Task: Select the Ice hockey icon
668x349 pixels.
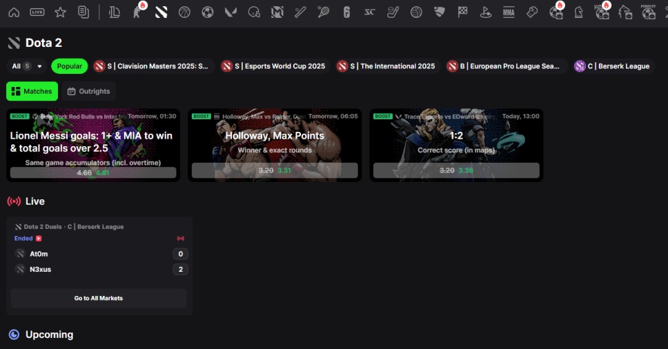Action: [393, 12]
